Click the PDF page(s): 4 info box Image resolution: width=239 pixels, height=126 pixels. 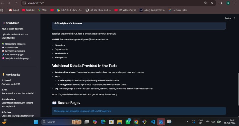point(139,111)
